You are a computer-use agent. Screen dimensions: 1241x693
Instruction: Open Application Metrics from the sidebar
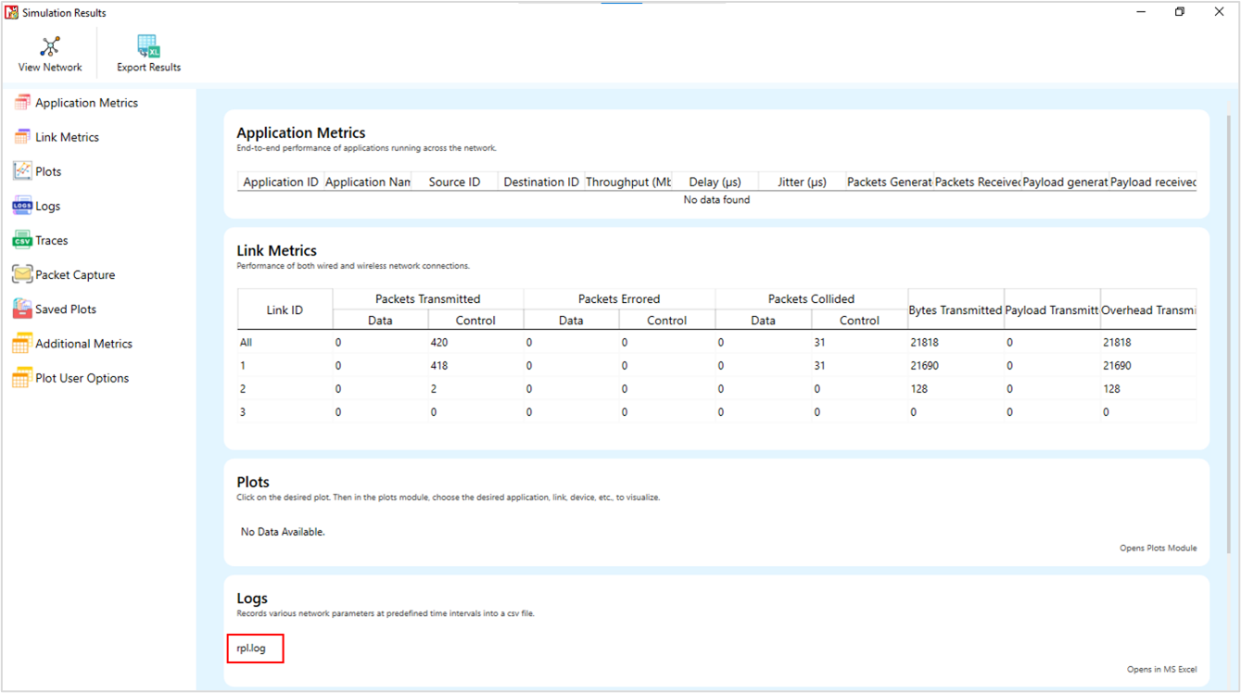tap(86, 103)
